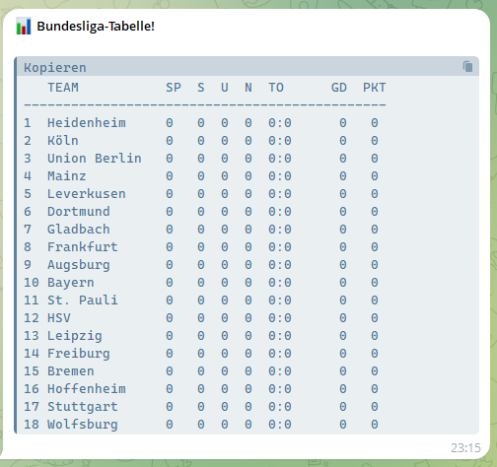Click the Wolfsburg team name
497x467 pixels.
click(x=83, y=425)
